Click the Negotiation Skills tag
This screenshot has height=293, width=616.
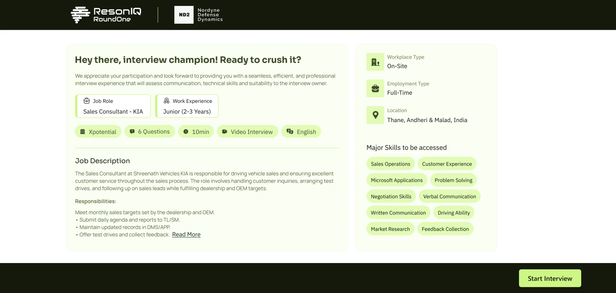[391, 196]
